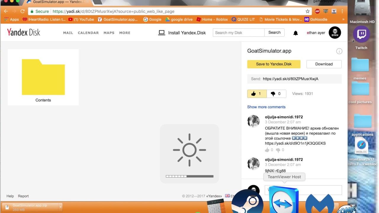379x213 pixels.
Task: Open Steam from the dock
Action: pos(248,201)
